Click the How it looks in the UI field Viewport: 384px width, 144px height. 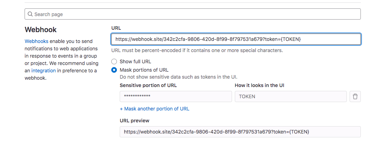pyautogui.click(x=291, y=96)
